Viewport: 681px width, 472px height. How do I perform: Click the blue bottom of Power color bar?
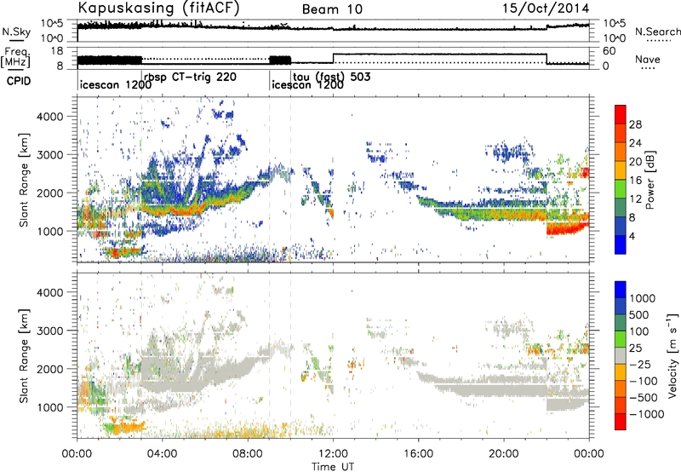(x=621, y=245)
